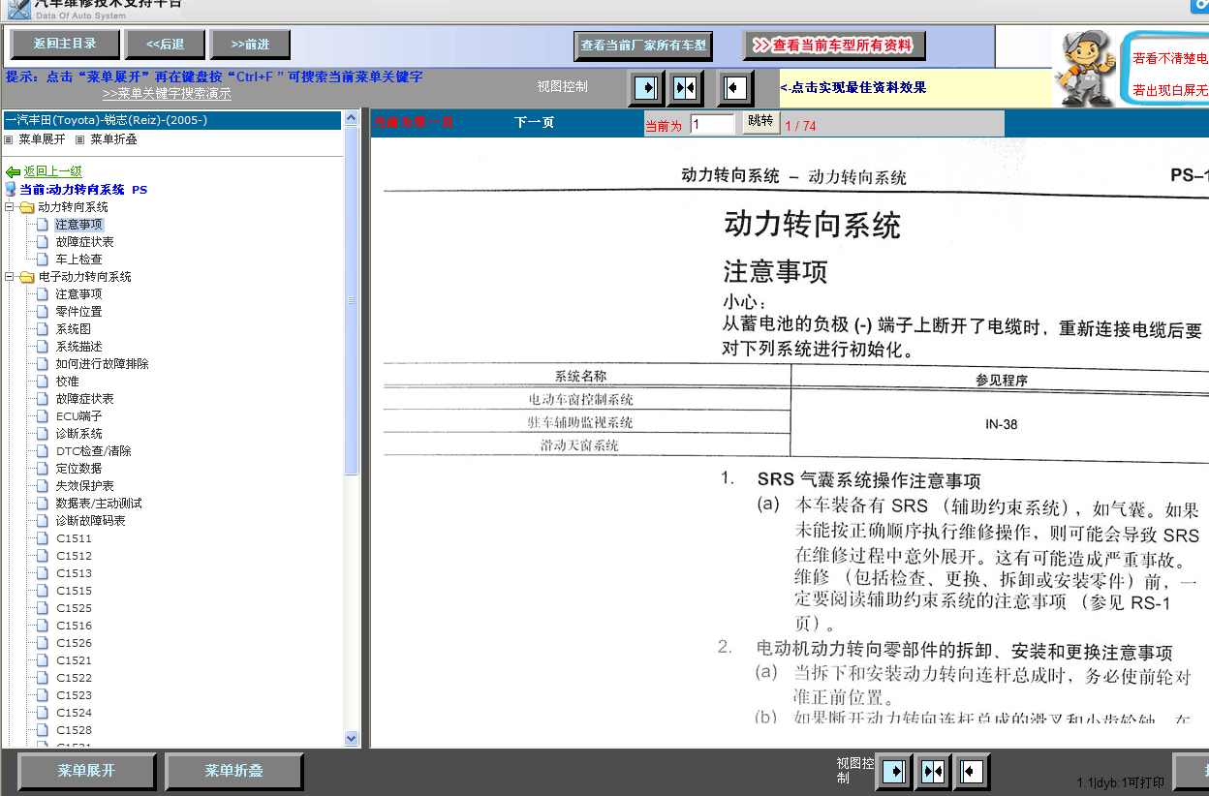Collapse the 动力转向系统 tree node
Screen dimensions: 1209x796
(9, 207)
